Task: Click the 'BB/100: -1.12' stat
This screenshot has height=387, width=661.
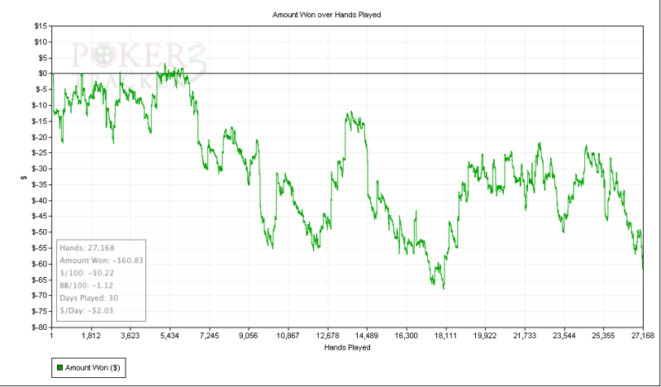Action: [87, 285]
